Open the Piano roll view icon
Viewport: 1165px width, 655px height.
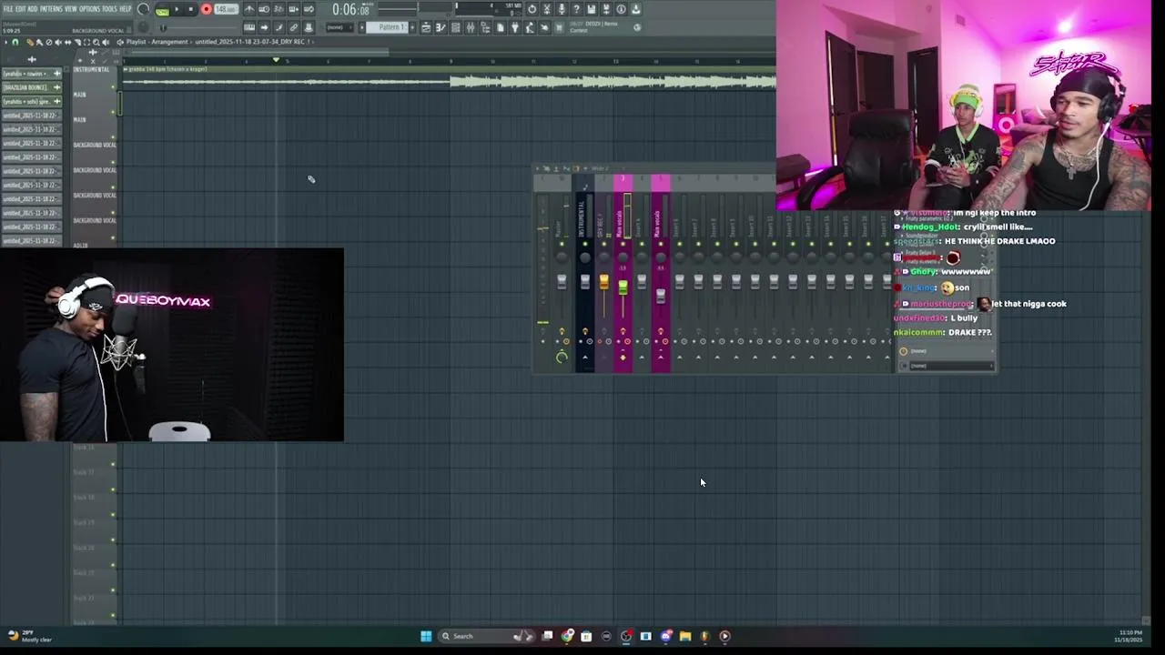point(441,27)
